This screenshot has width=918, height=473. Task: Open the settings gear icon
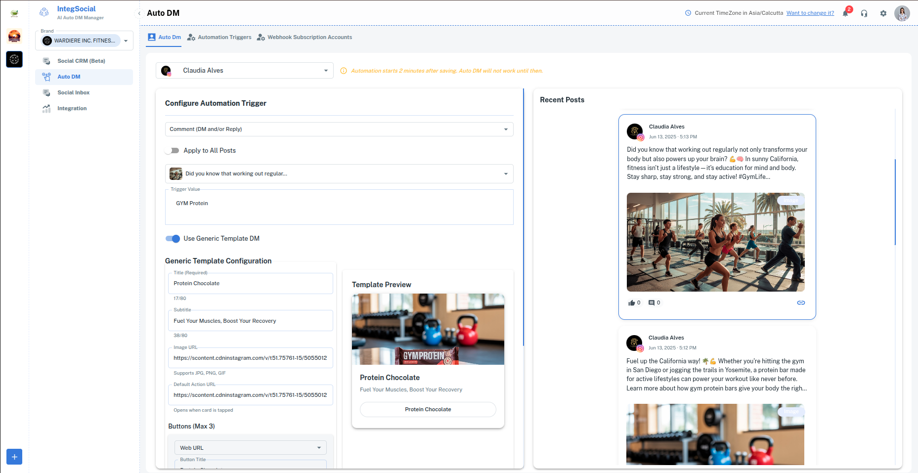883,13
